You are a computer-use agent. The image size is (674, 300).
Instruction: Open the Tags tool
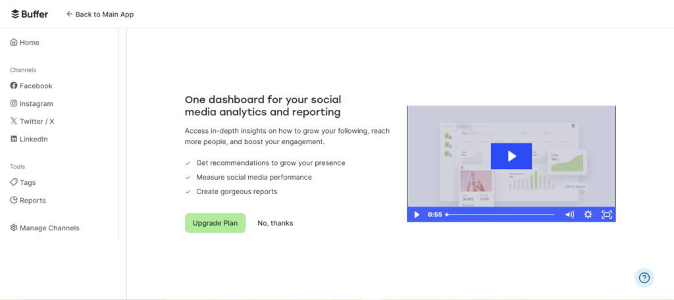pyautogui.click(x=23, y=182)
